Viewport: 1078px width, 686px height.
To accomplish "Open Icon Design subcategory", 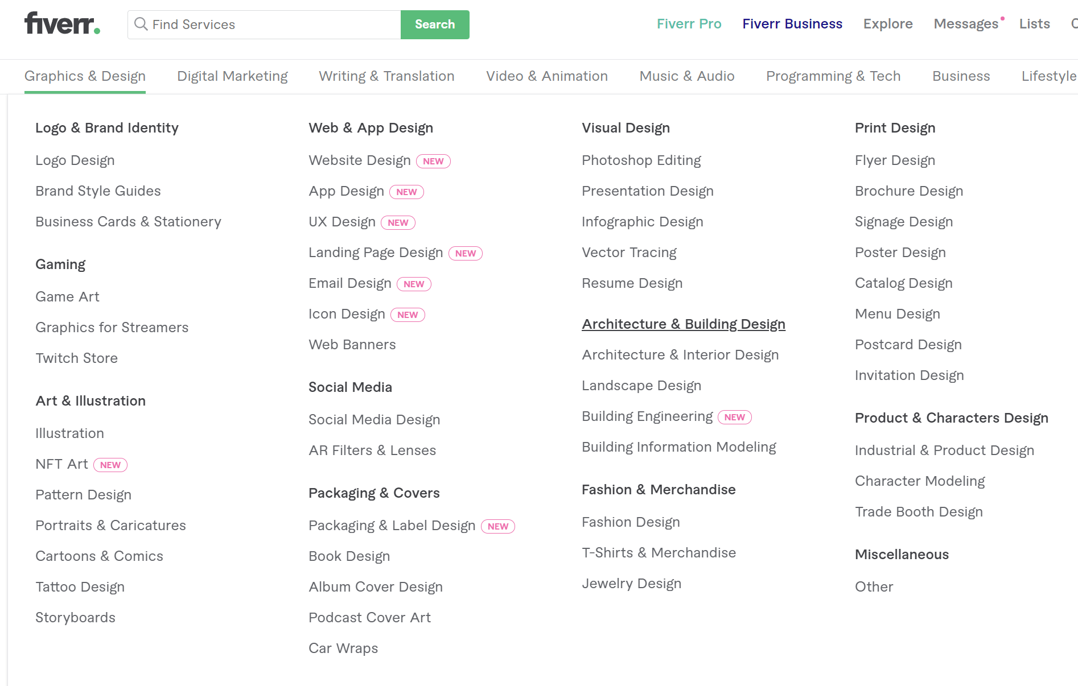I will coord(347,314).
